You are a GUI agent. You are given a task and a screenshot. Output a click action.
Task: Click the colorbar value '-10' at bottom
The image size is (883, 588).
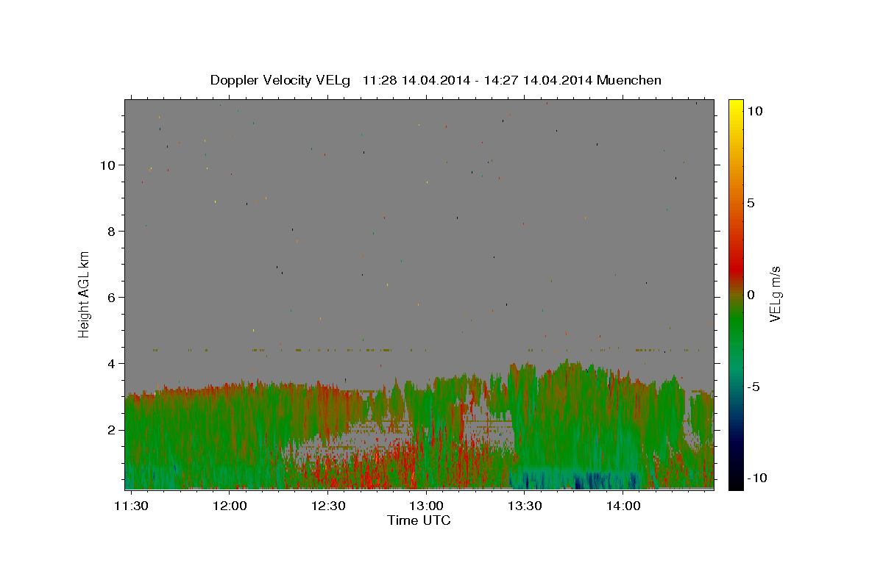tap(758, 478)
